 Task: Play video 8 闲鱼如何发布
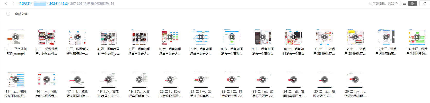tap(232, 37)
